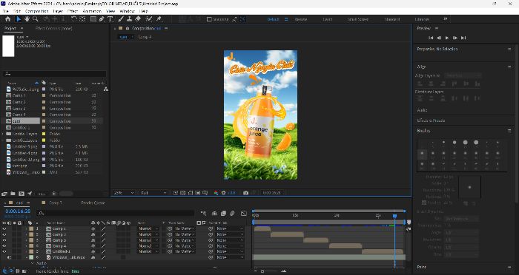Toggle the hide shy layers icon

214,214
